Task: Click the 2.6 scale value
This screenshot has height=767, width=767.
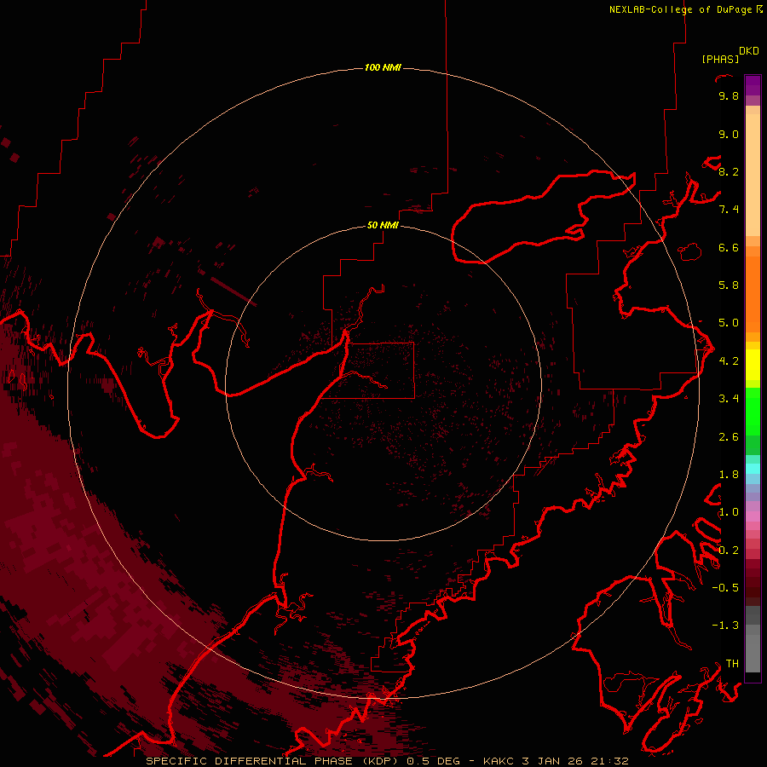Action: pos(729,437)
